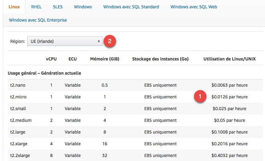Select the t2.xlarge instance name
Image resolution: width=265 pixels, height=161 pixels.
(19, 144)
